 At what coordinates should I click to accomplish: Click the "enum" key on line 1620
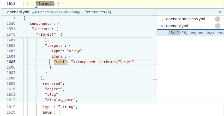click(47, 112)
